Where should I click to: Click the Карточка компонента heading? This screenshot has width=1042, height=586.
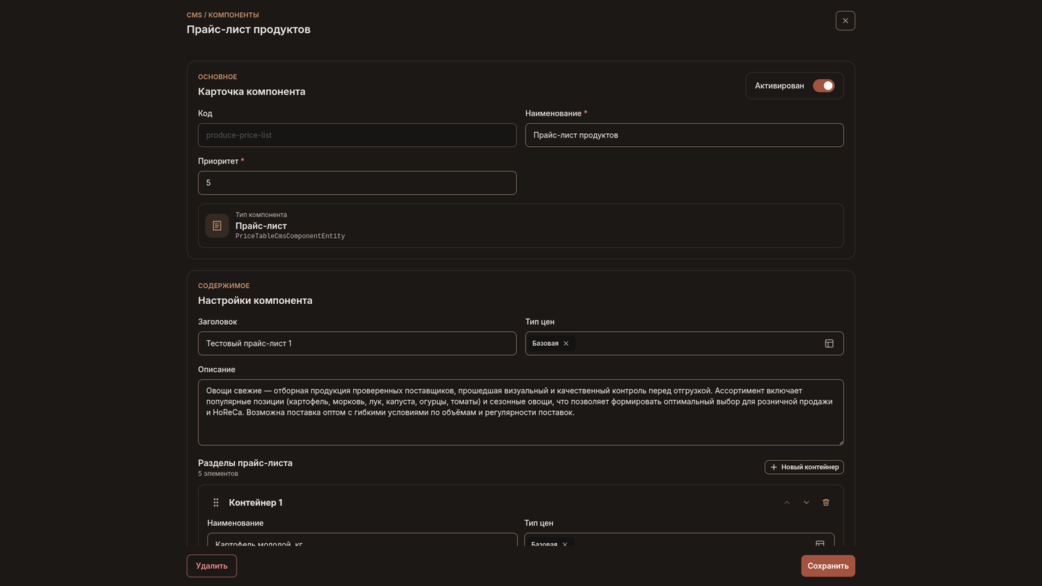(x=252, y=92)
